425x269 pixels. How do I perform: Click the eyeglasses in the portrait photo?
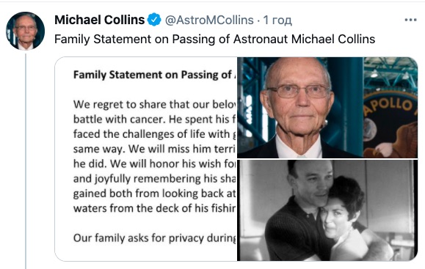[298, 91]
